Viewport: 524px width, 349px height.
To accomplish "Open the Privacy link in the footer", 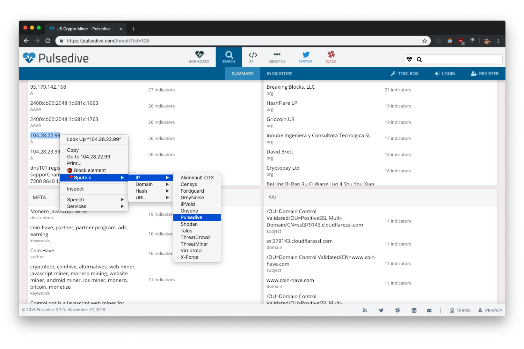I will pos(490,310).
